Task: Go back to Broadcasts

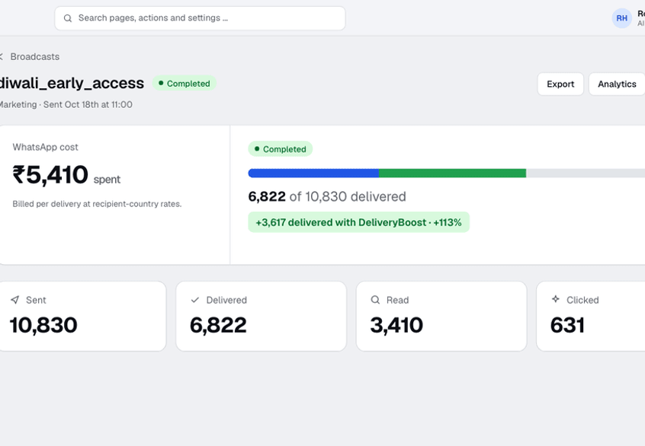Action: (34, 56)
